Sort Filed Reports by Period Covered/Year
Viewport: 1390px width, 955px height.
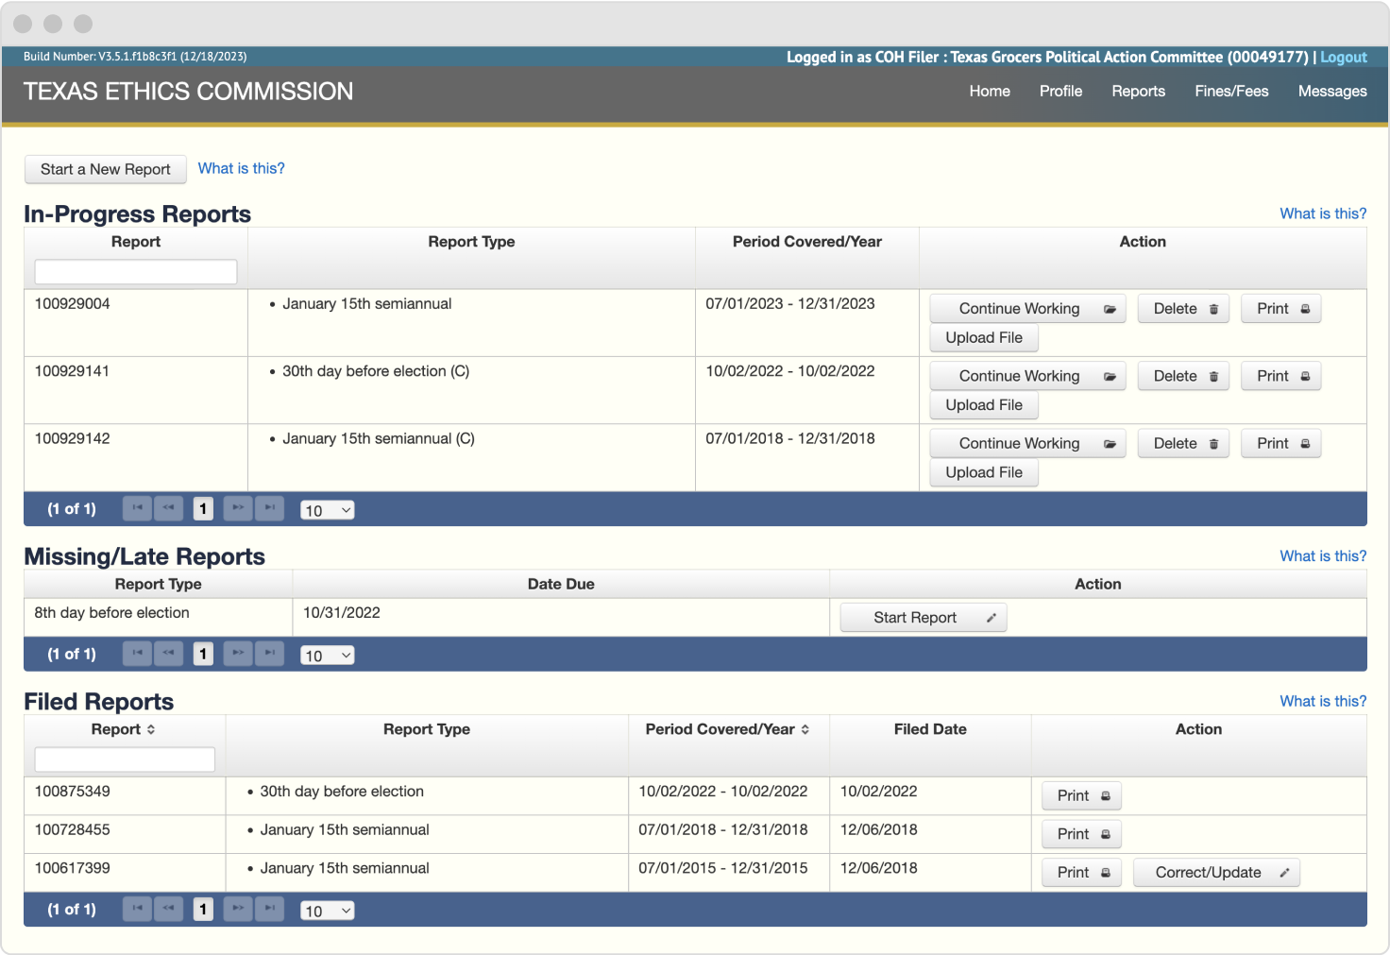point(806,729)
